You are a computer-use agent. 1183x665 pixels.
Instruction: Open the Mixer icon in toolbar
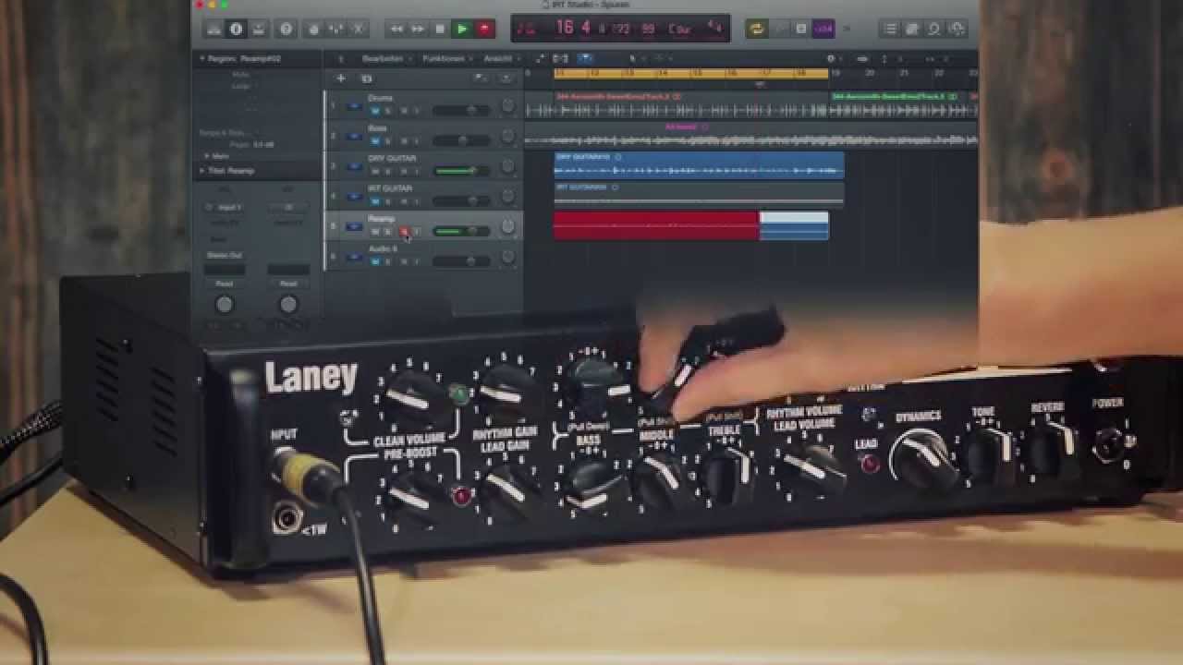point(336,30)
